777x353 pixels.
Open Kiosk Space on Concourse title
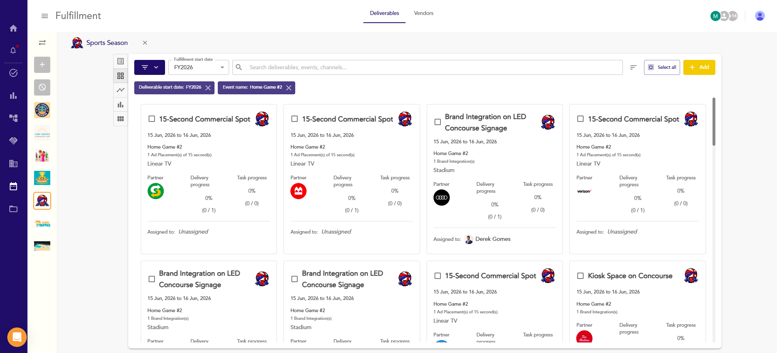point(630,276)
